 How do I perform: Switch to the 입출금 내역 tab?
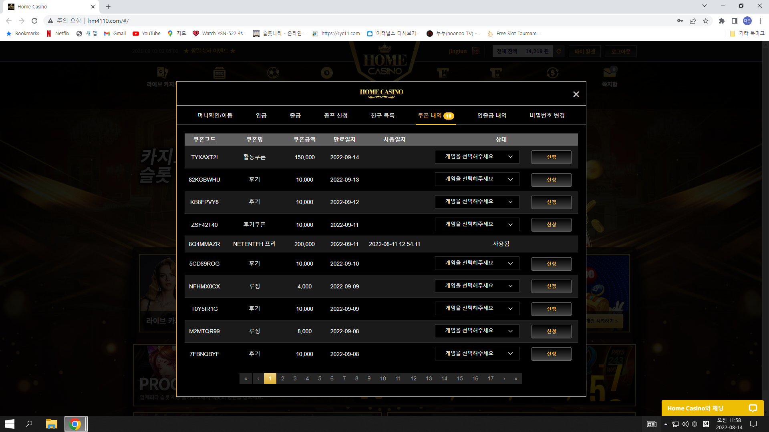pos(492,116)
